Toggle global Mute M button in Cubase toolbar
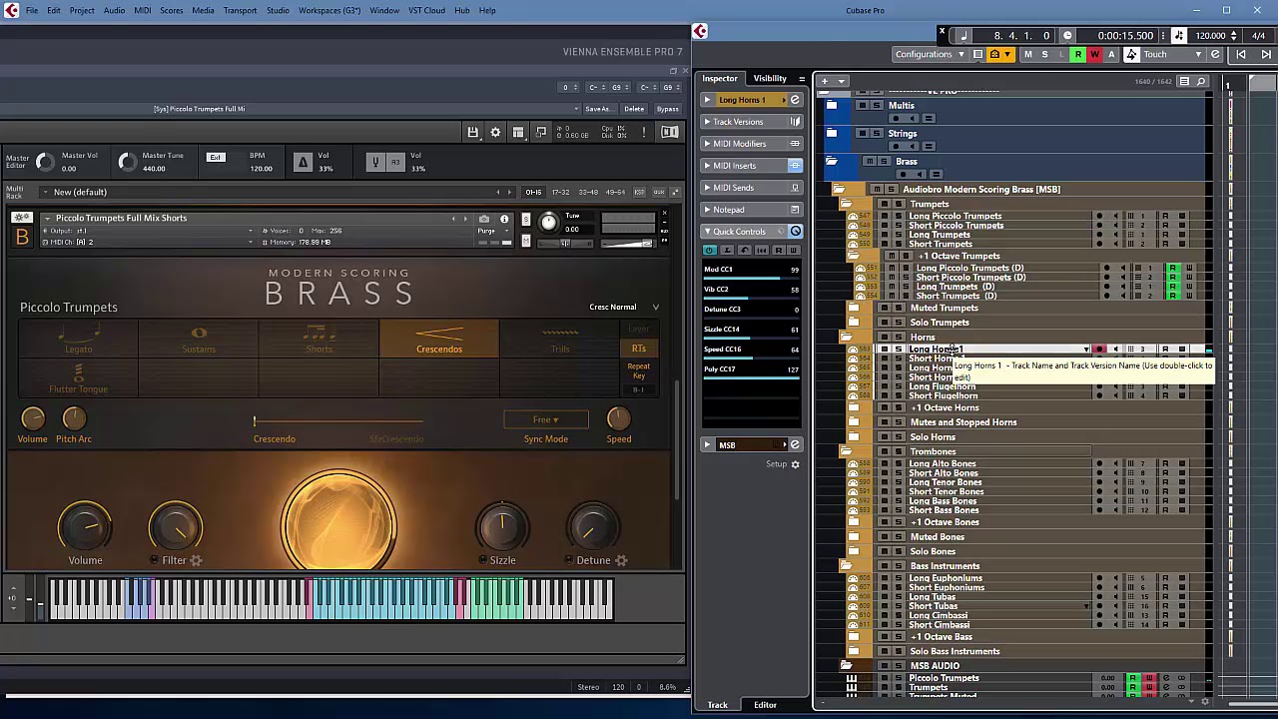The image size is (1278, 719). point(1027,54)
